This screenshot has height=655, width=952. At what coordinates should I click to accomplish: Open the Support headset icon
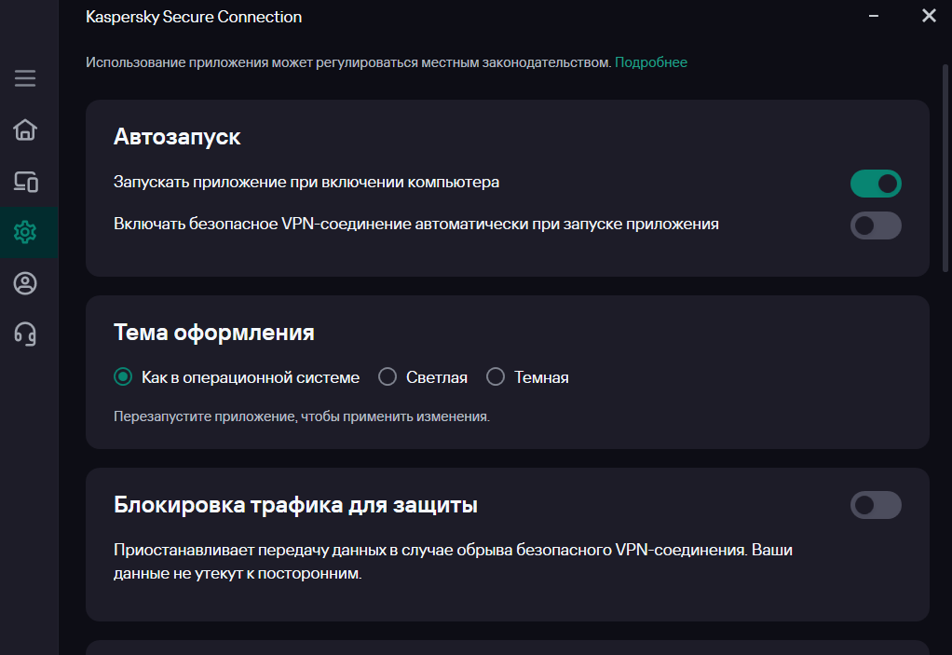tap(25, 334)
